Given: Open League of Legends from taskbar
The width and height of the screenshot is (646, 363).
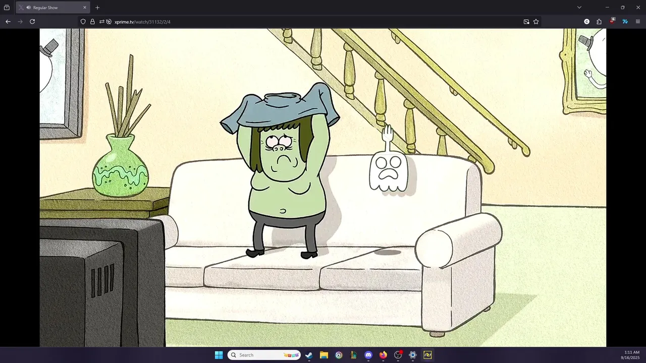Looking at the screenshot, I should 354,355.
